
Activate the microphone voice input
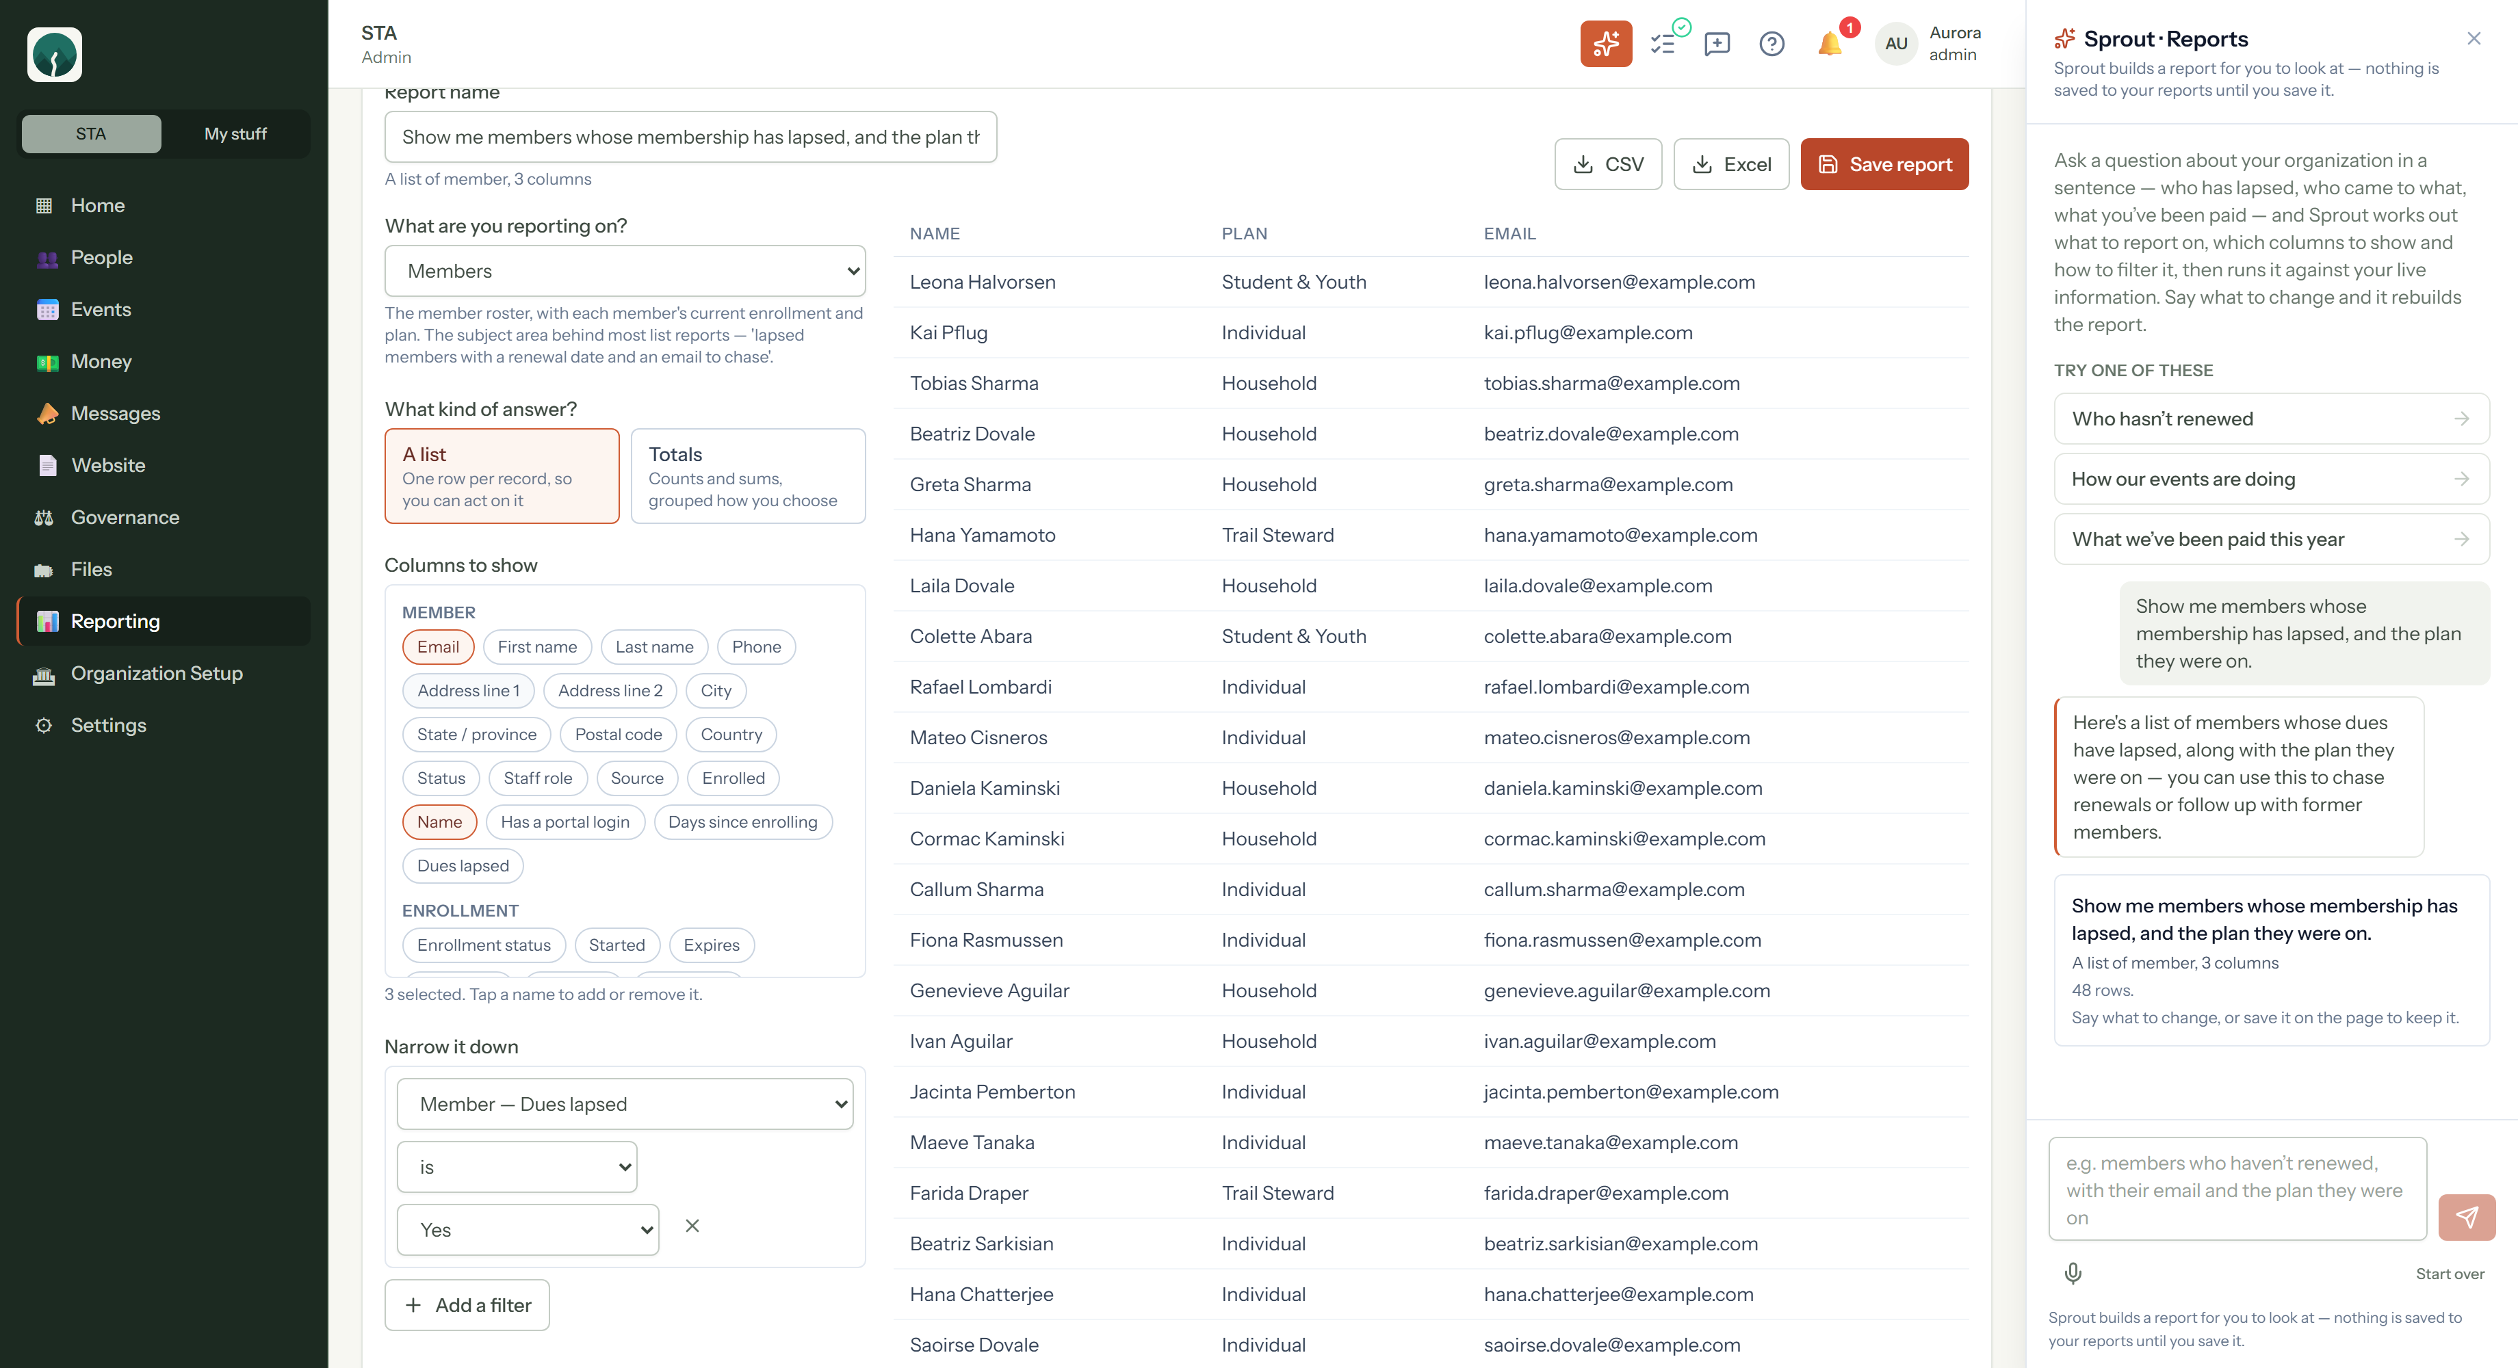[2073, 1273]
